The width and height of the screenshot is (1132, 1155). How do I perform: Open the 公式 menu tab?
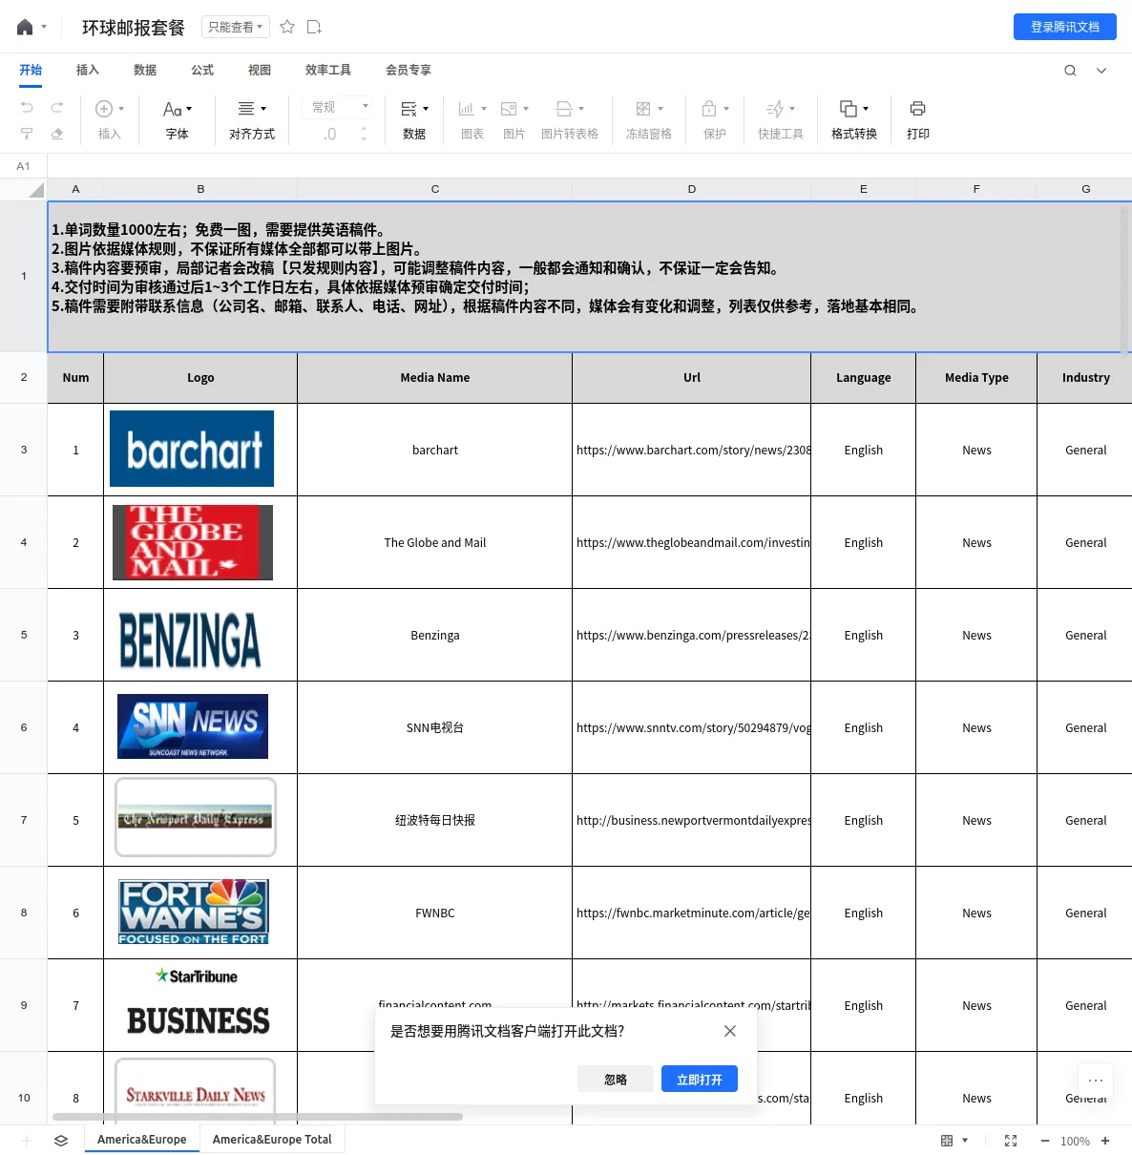[202, 70]
